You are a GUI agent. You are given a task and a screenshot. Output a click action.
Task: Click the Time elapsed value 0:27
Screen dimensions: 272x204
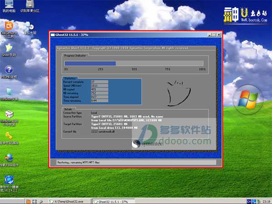[100, 97]
